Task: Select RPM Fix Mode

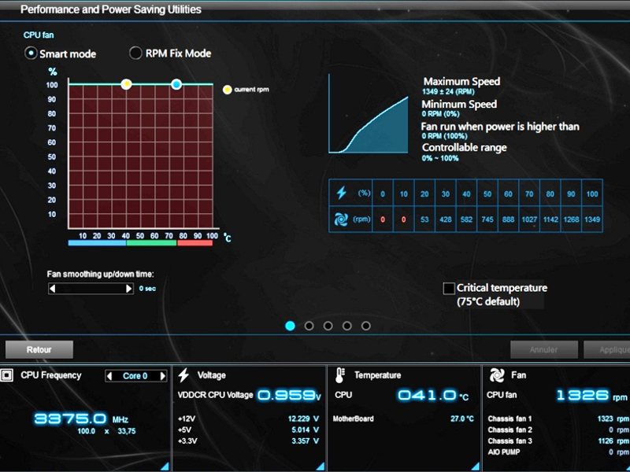Action: click(x=135, y=53)
